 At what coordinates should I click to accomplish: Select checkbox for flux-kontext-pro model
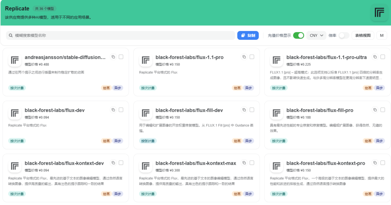(x=383, y=163)
